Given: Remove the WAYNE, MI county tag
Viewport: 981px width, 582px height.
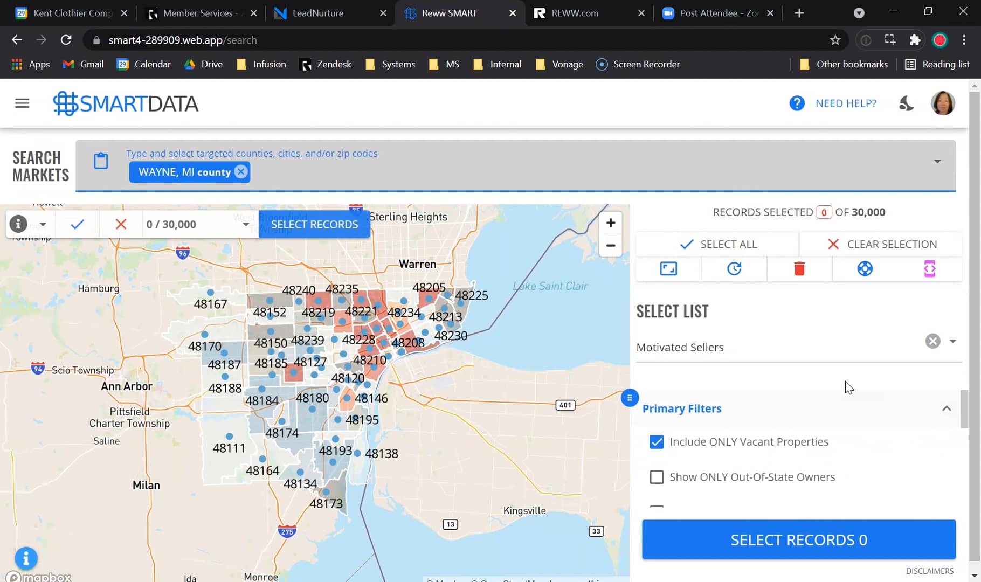Looking at the screenshot, I should pos(240,172).
